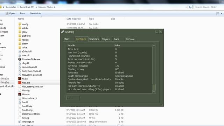The height and width of the screenshot is (126, 224).
Task: Click the a3dapi.dll file icon
Action: pyautogui.click(x=20, y=51)
